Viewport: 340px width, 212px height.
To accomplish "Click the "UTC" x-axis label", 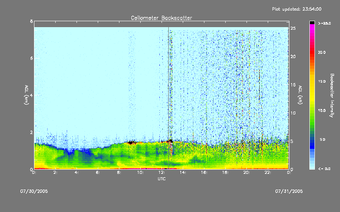I will pyautogui.click(x=161, y=179).
